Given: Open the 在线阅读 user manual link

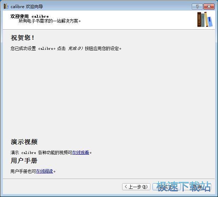Looking at the screenshot, I should coord(45,171).
